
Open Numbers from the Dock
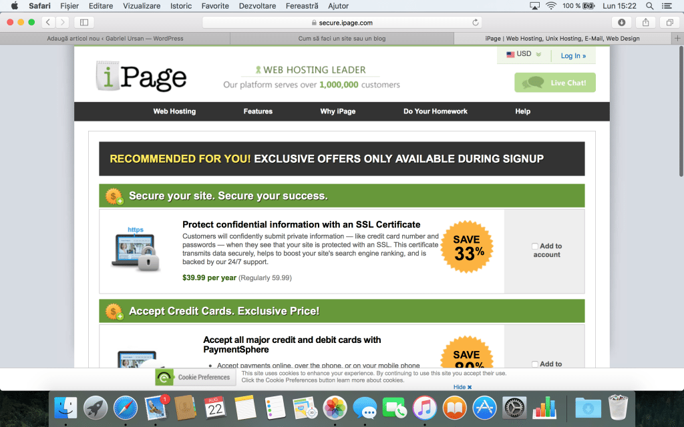[x=544, y=408]
